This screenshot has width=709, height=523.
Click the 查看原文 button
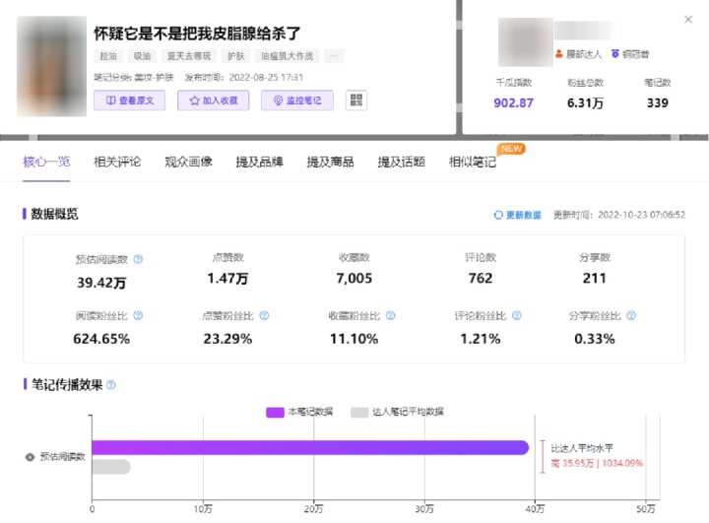pyautogui.click(x=129, y=100)
